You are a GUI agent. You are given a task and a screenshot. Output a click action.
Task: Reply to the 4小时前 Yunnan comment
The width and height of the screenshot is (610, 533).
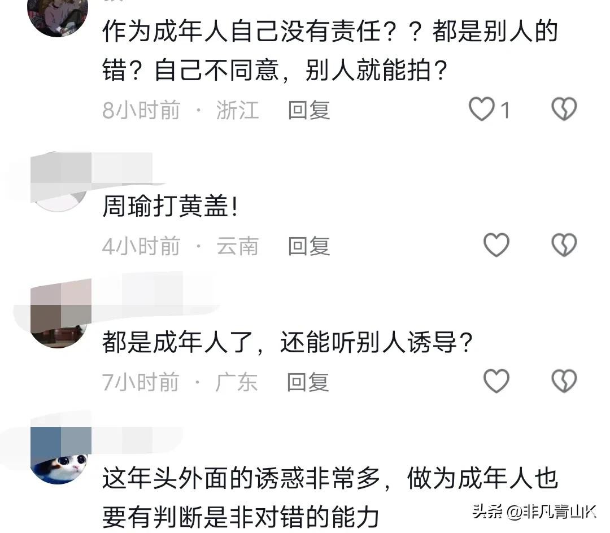(309, 246)
